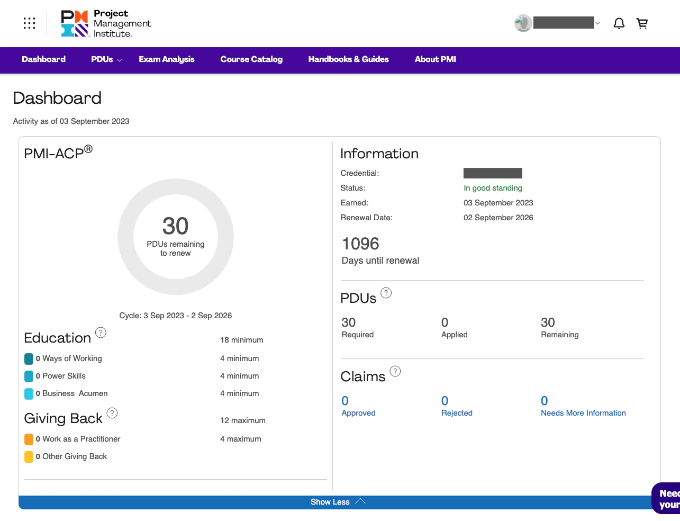Open Exam Analysis in the nav bar

click(167, 59)
